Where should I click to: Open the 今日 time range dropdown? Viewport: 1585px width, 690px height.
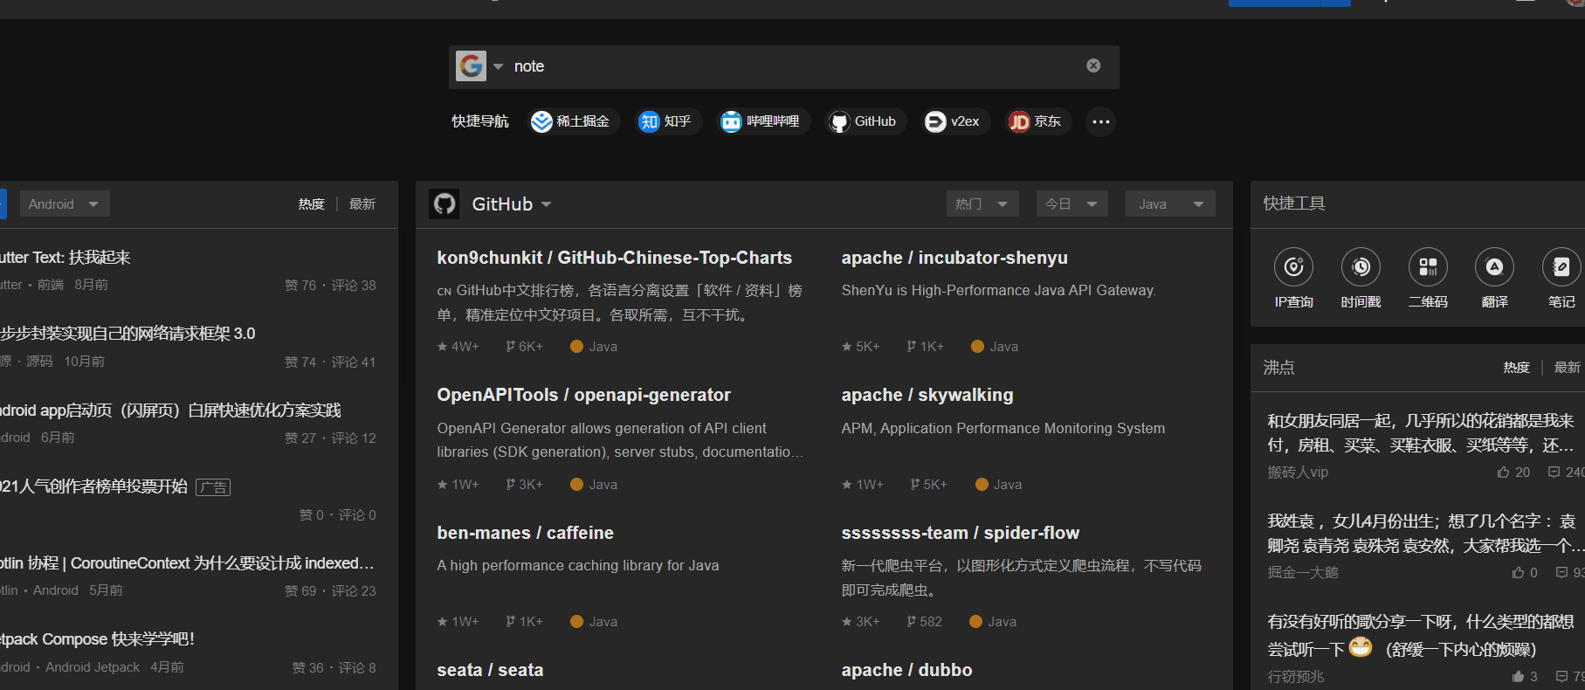click(x=1072, y=204)
